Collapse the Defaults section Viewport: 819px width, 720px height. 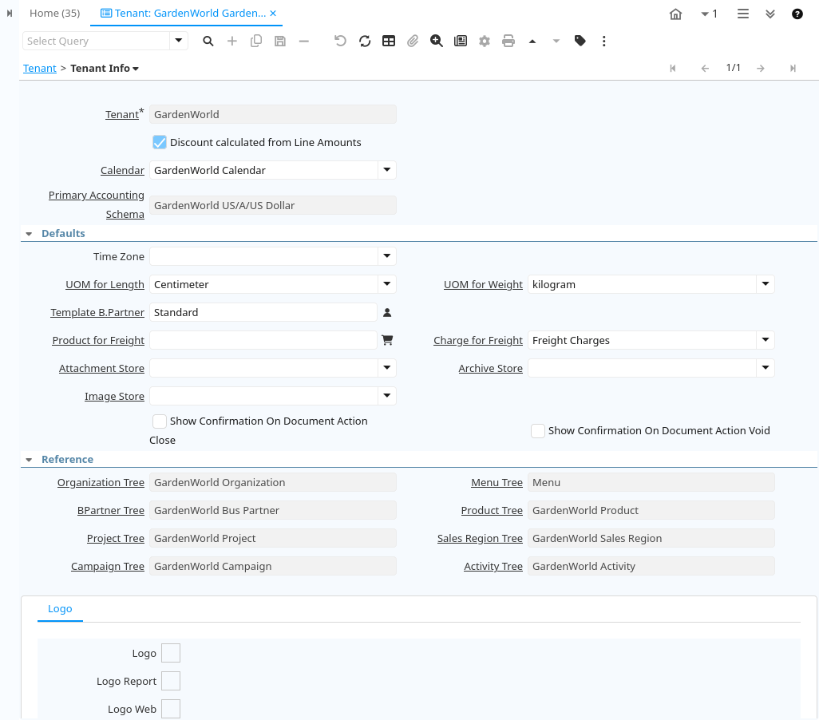click(30, 234)
